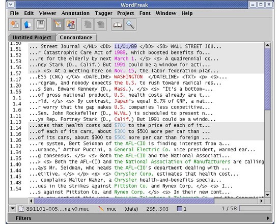The height and width of the screenshot is (224, 280).
Task: Select the highlighted blue $500 annotation
Action: pos(120,137)
